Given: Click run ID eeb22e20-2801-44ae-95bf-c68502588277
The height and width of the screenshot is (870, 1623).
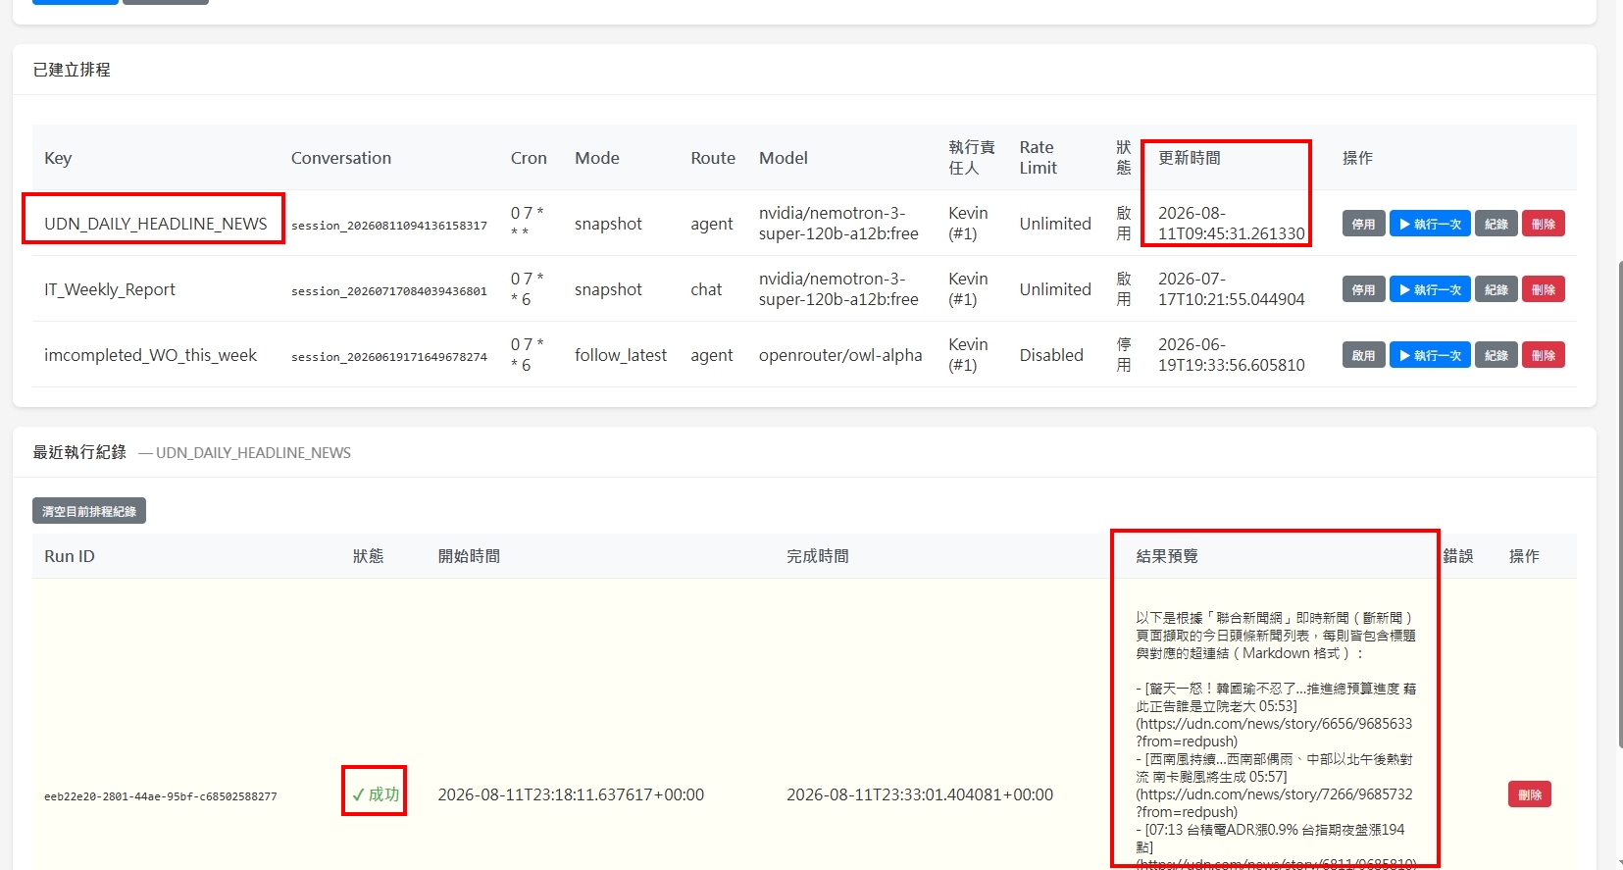Looking at the screenshot, I should click(161, 796).
